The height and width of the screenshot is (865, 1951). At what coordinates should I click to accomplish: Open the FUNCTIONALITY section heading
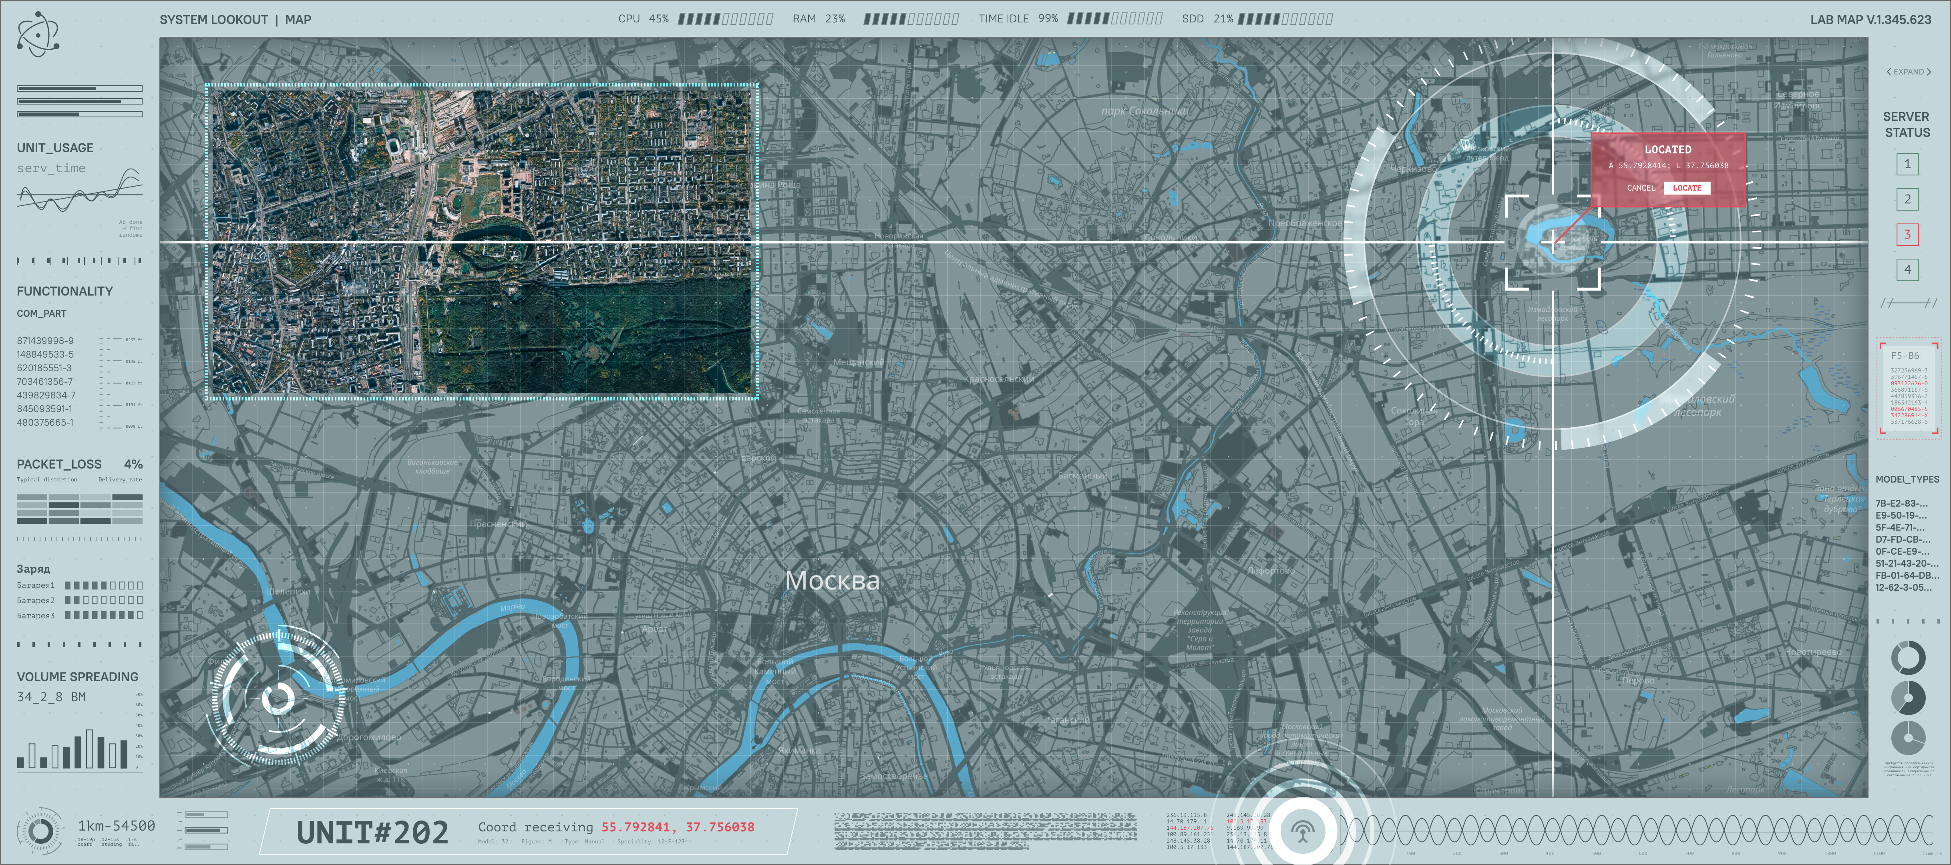64,291
